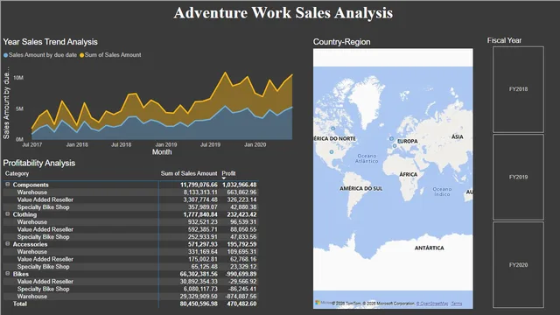Click the EUROPA label on the map
Image resolution: width=560 pixels, height=315 pixels.
[x=408, y=142]
